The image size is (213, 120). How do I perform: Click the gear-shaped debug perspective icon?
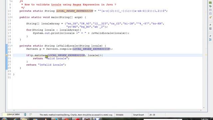coord(210,6)
